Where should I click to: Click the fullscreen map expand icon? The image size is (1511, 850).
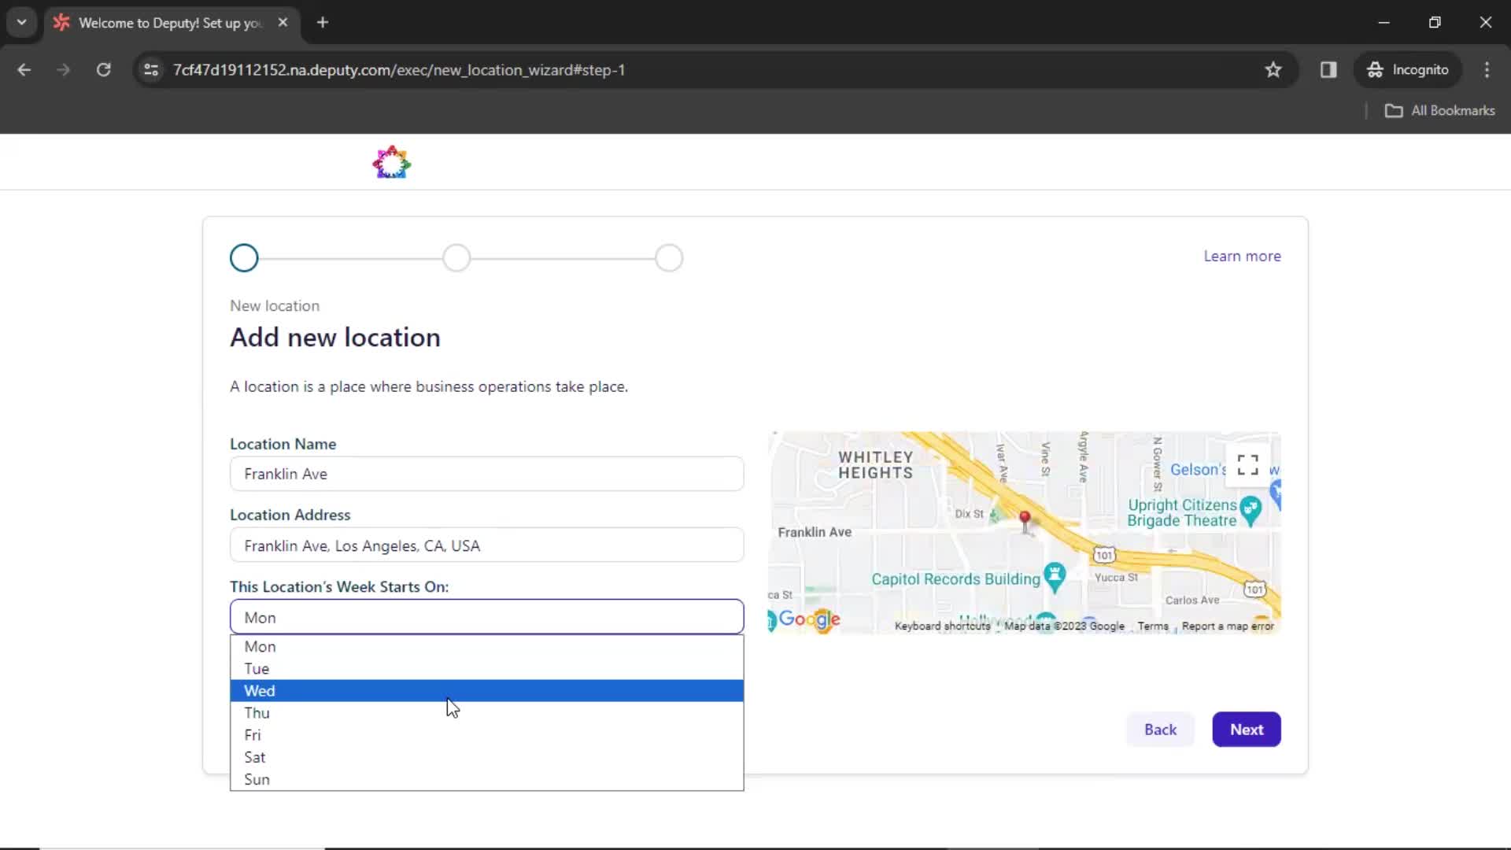click(x=1247, y=465)
